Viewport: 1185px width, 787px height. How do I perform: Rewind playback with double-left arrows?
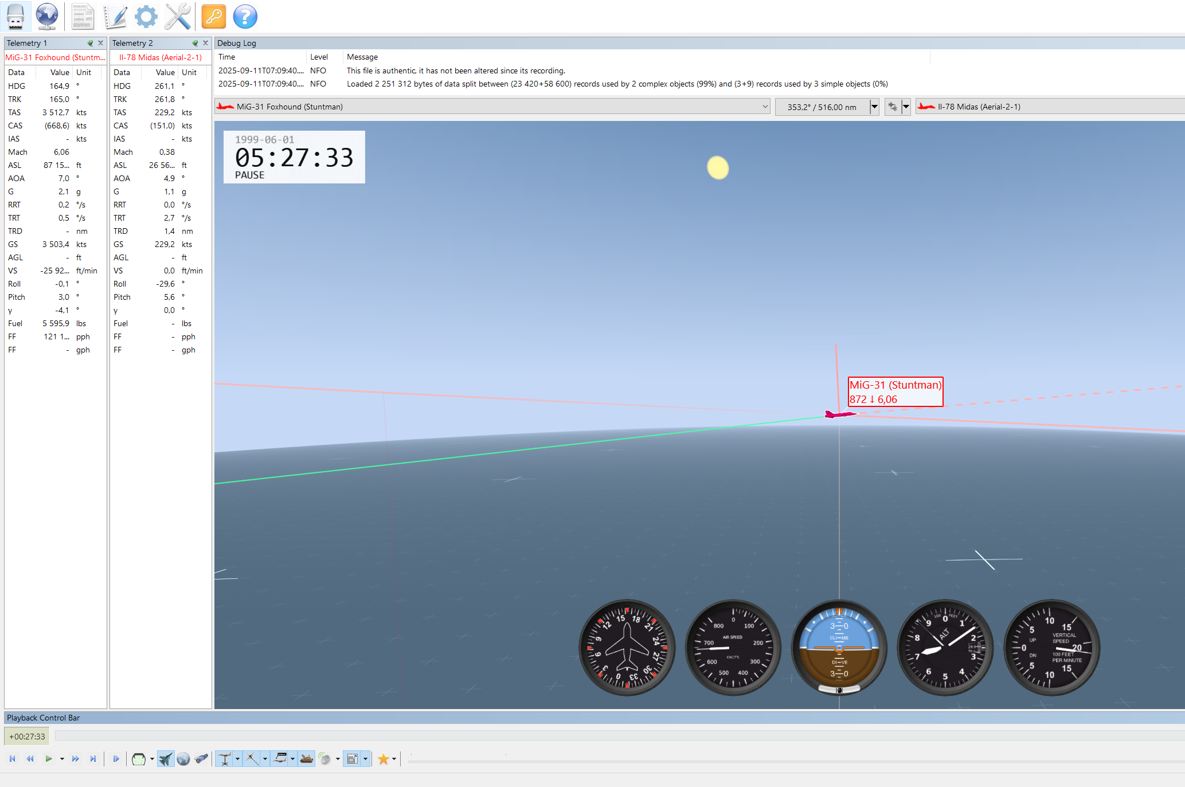[30, 759]
